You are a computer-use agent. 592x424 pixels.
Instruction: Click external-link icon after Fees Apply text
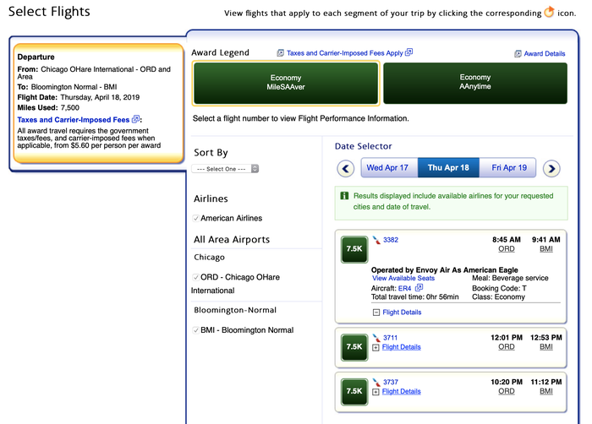coord(408,52)
